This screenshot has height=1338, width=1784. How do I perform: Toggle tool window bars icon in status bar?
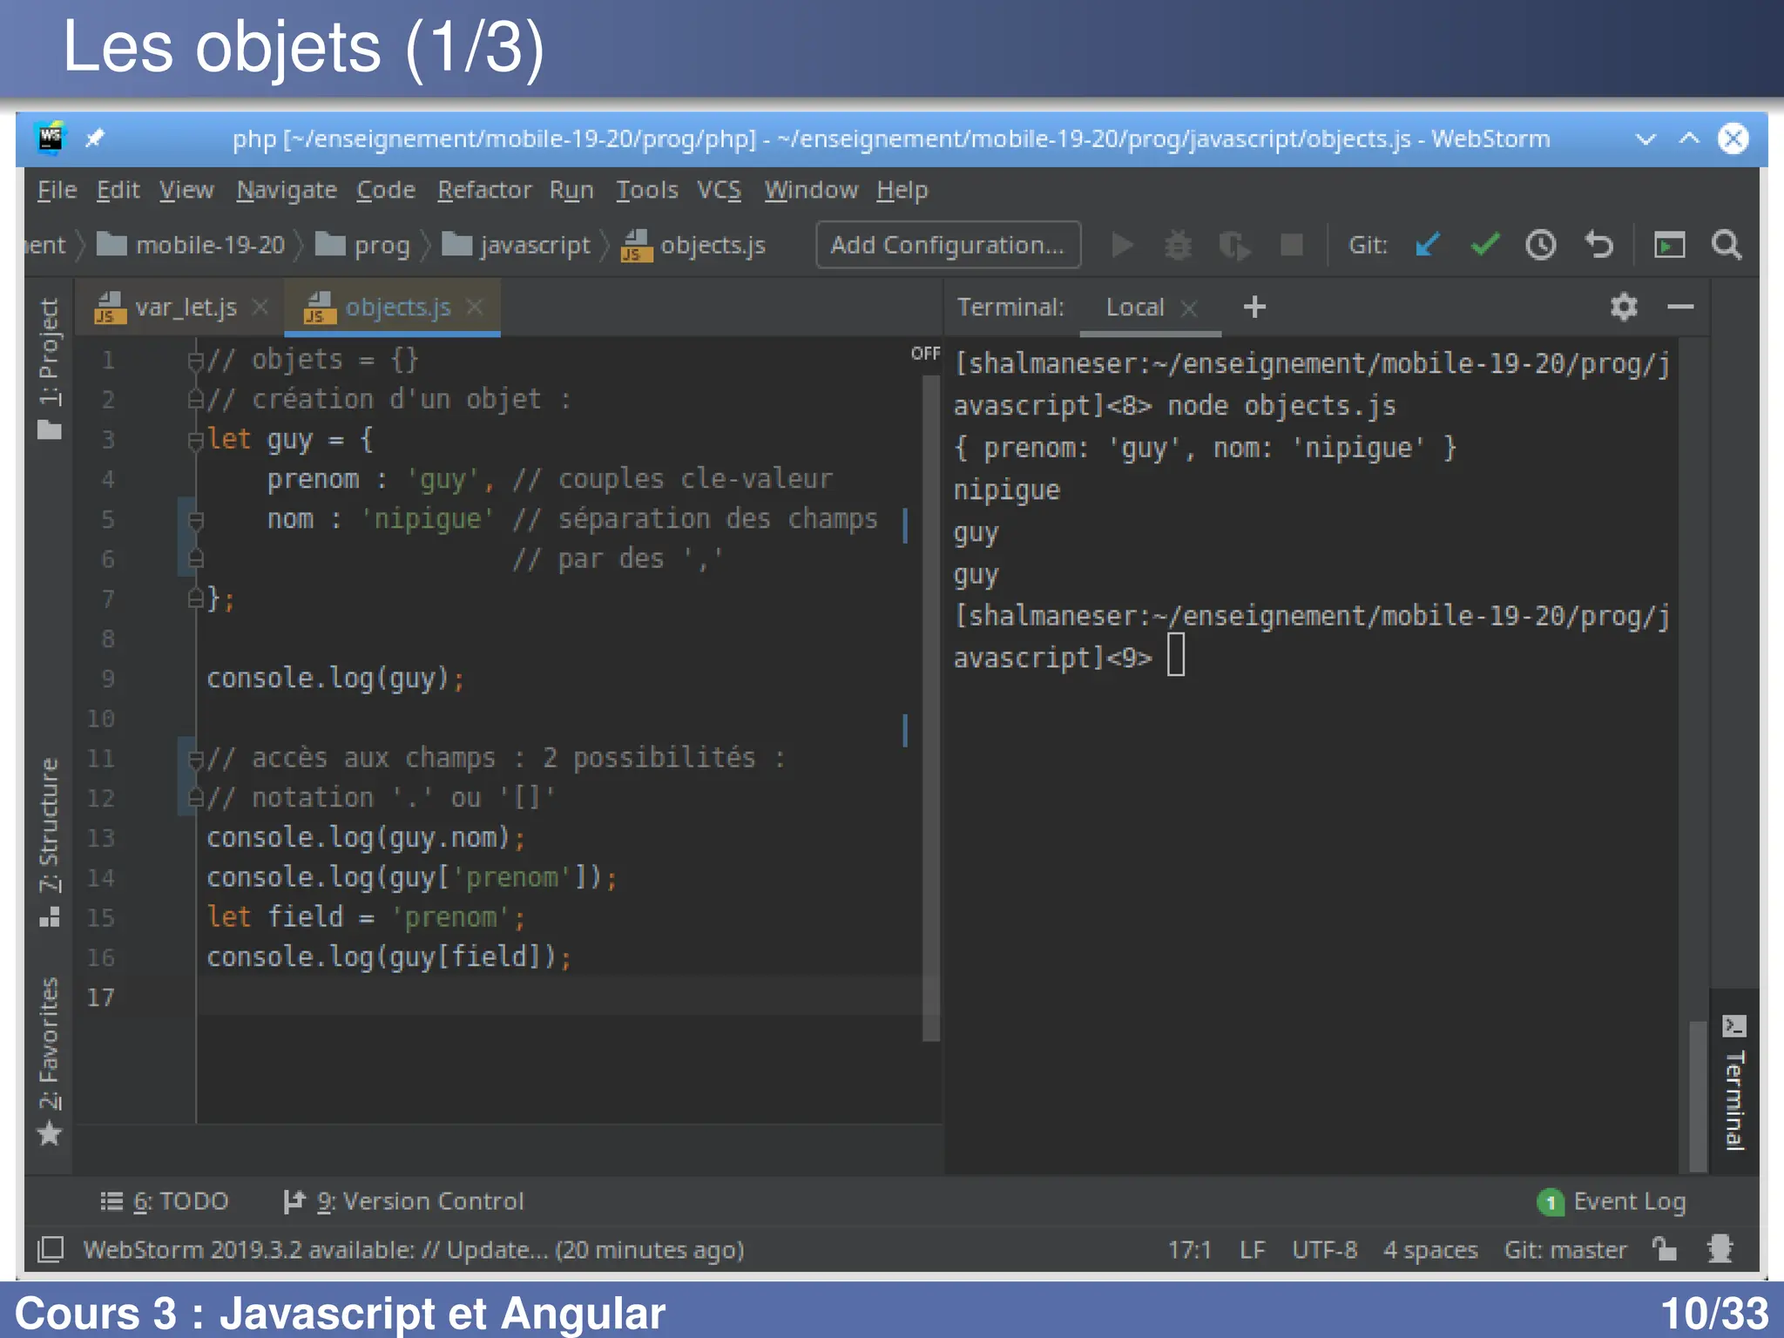click(51, 1249)
